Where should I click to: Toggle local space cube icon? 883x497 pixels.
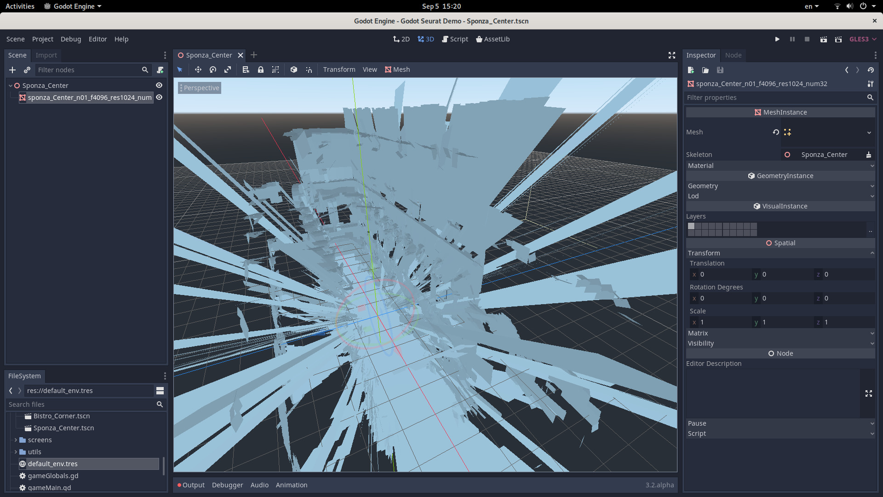294,69
